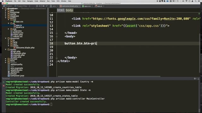Add a new terminal session with plus icon
This screenshot has width=202, height=113.
[x=3, y=82]
